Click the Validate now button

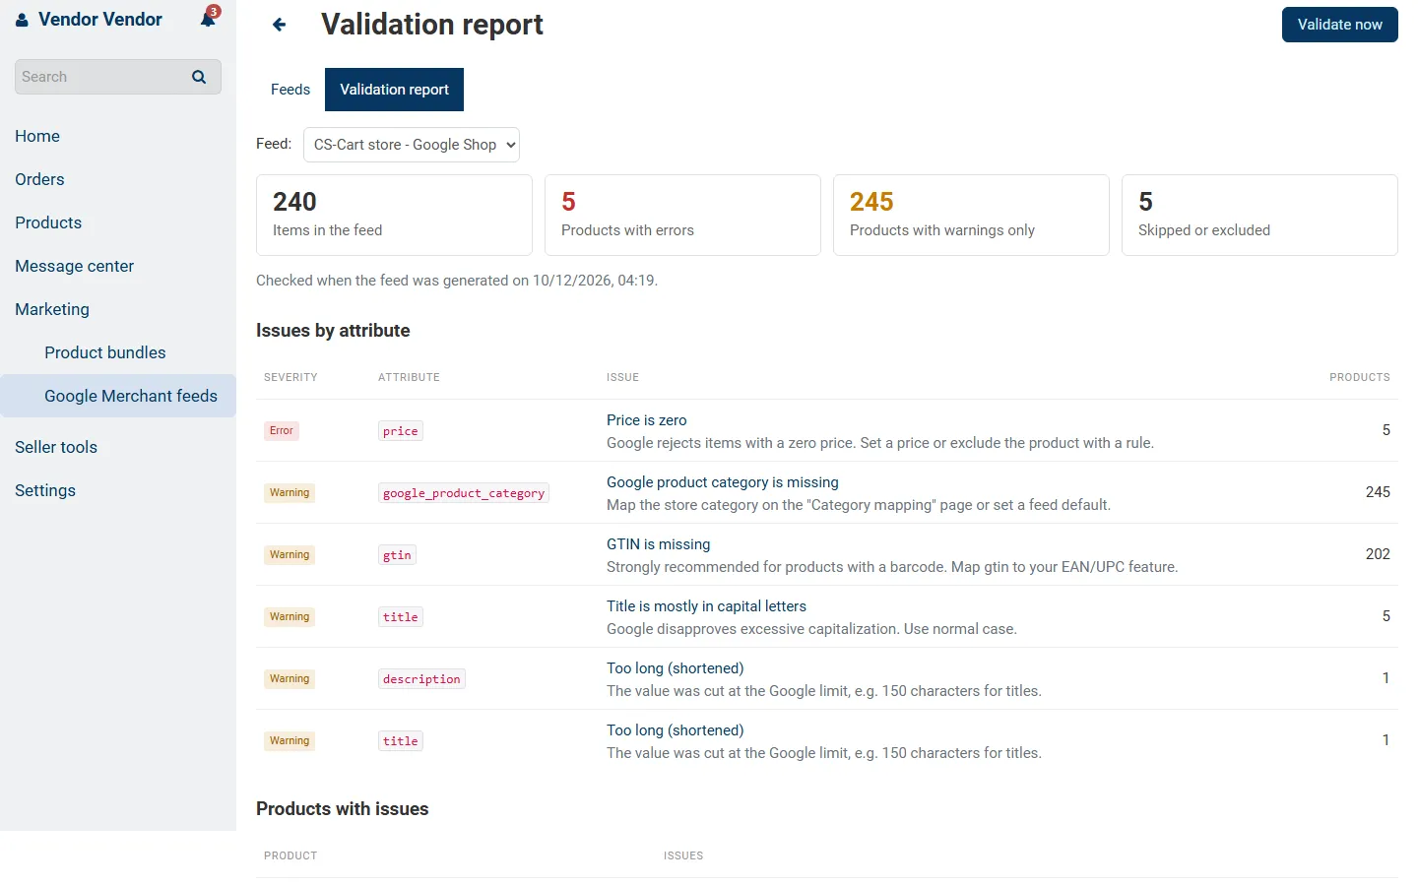1339,25
